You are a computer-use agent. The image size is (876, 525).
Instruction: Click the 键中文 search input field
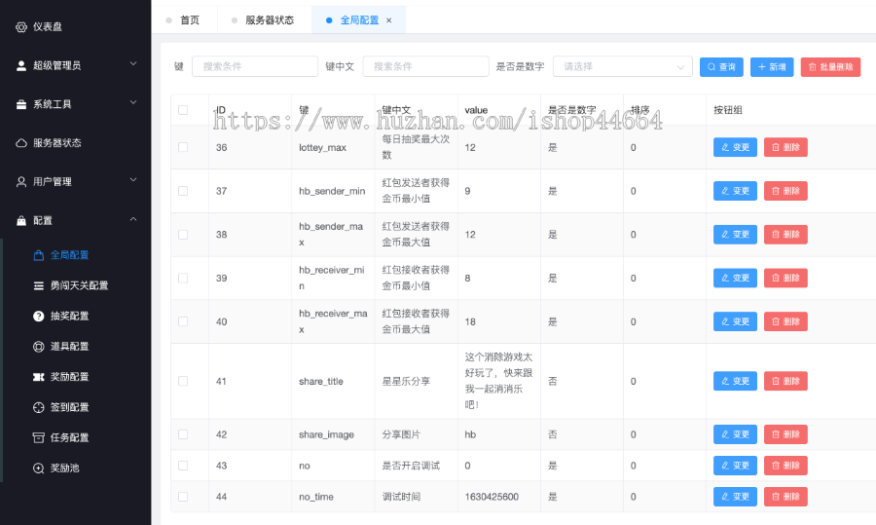pos(425,66)
